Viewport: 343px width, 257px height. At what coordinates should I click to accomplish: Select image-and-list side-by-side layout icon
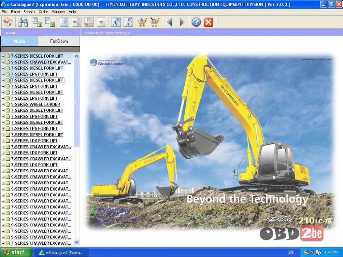76,22
